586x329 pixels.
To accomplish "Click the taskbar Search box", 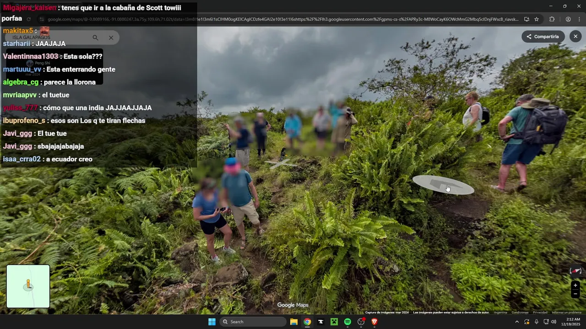I will click(253, 322).
